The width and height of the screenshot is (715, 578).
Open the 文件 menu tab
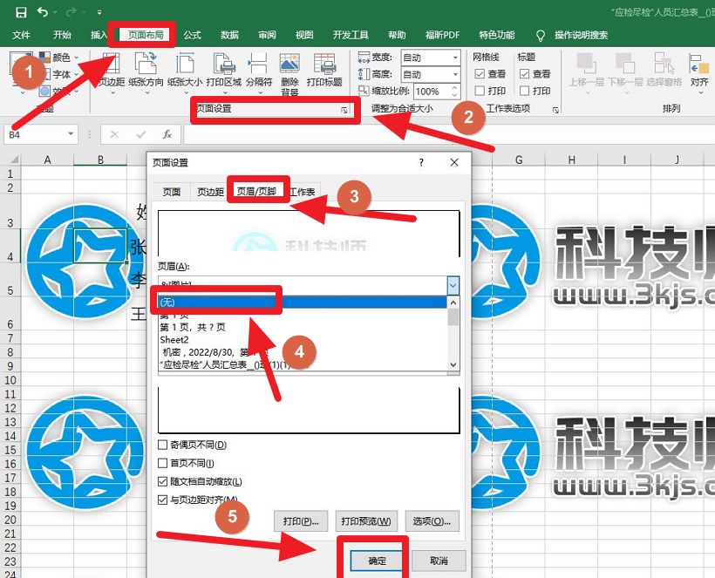point(21,35)
